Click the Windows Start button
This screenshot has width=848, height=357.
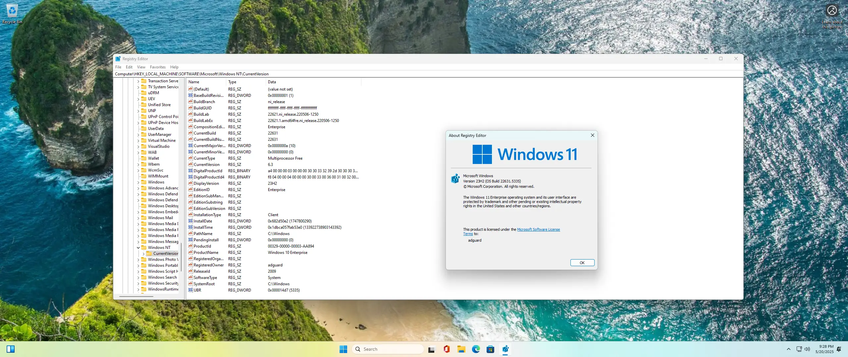(343, 349)
